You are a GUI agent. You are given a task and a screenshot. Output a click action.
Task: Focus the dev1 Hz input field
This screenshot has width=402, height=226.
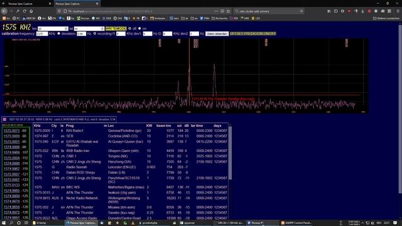coord(148,34)
